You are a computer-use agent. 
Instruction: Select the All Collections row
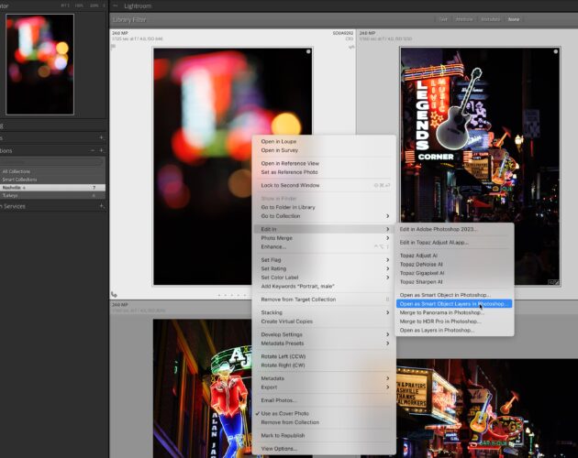pyautogui.click(x=52, y=171)
